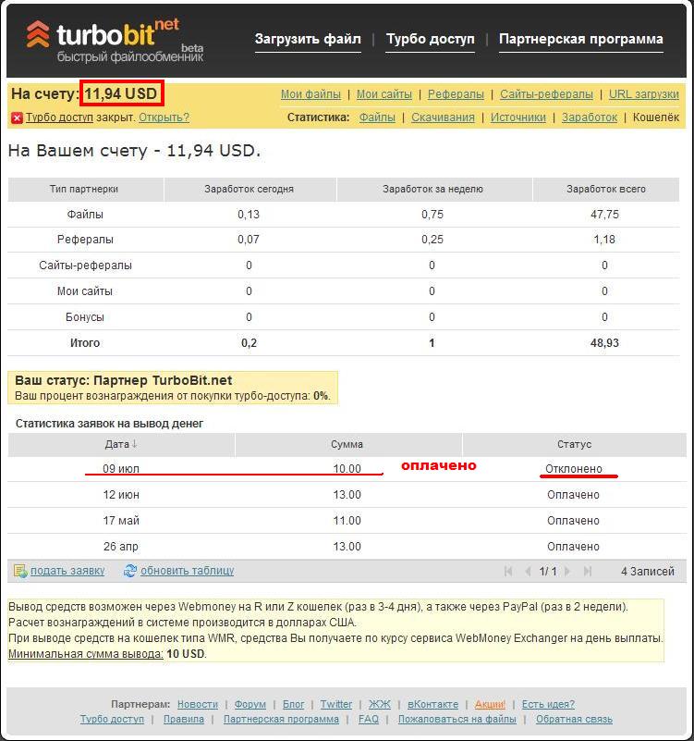The image size is (694, 741).
Task: Click the Заработок всего column header
Action: 605,189
